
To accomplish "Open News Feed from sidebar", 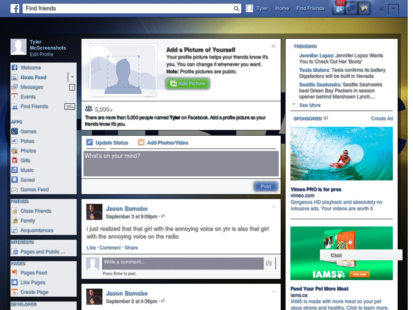I will [33, 77].
